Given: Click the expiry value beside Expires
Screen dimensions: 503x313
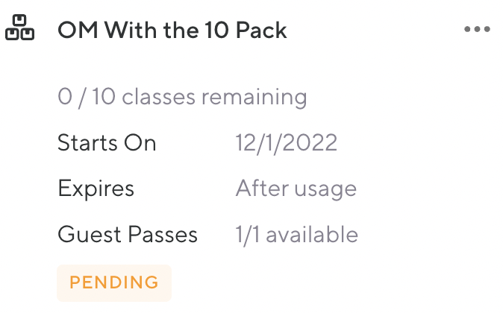Looking at the screenshot, I should point(296,189).
